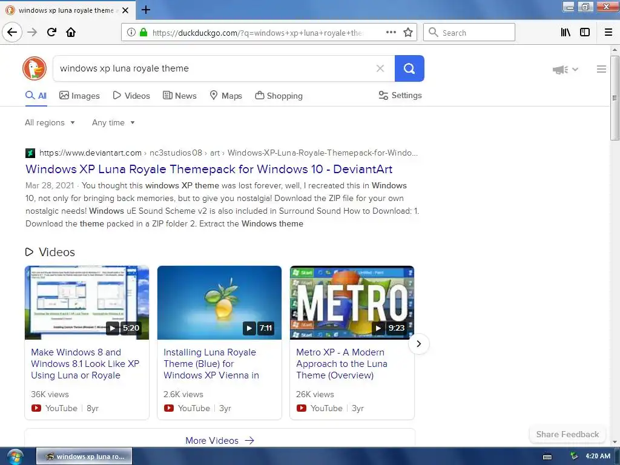Switch to Shopping tab
The height and width of the screenshot is (465, 620).
tap(279, 96)
